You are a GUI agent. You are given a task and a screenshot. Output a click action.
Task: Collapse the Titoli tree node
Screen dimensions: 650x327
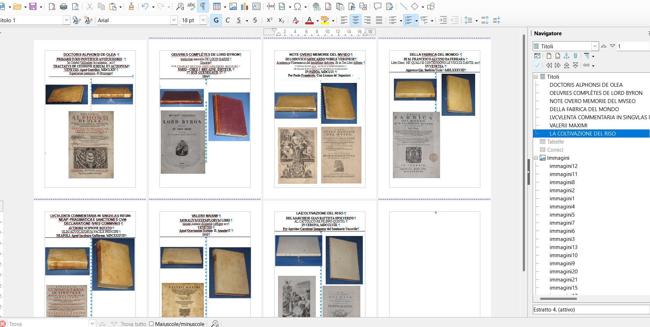536,77
